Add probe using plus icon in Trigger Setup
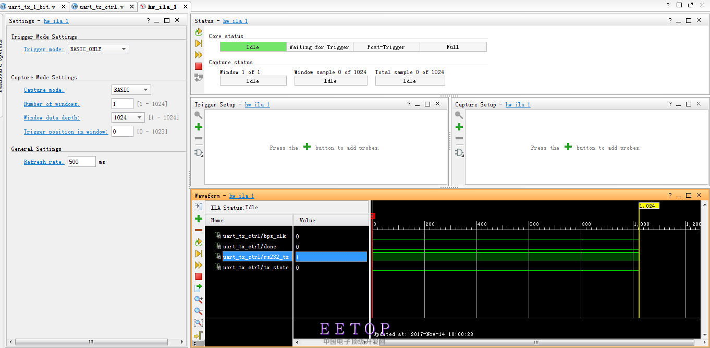The height and width of the screenshot is (348, 710). click(199, 127)
